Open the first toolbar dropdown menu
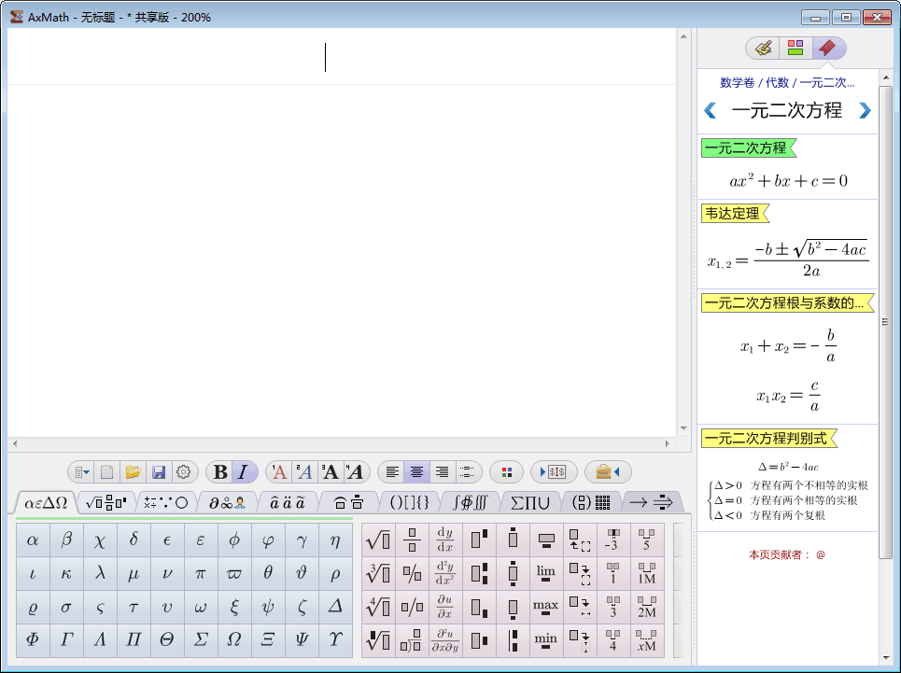Viewport: 901px width, 673px height. point(82,472)
